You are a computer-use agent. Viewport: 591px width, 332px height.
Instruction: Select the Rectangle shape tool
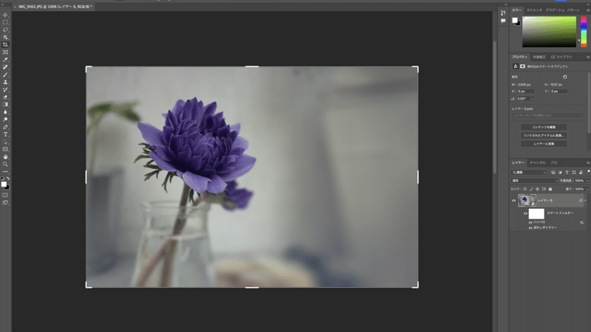tap(5, 150)
